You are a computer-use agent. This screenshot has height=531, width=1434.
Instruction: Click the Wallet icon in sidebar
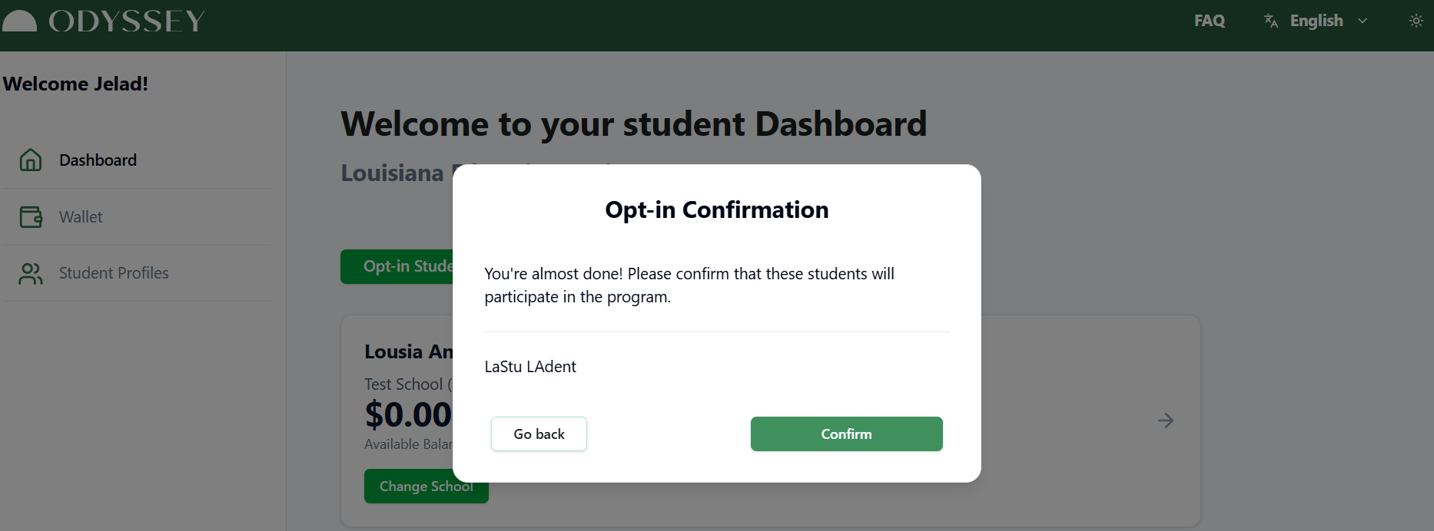[31, 217]
